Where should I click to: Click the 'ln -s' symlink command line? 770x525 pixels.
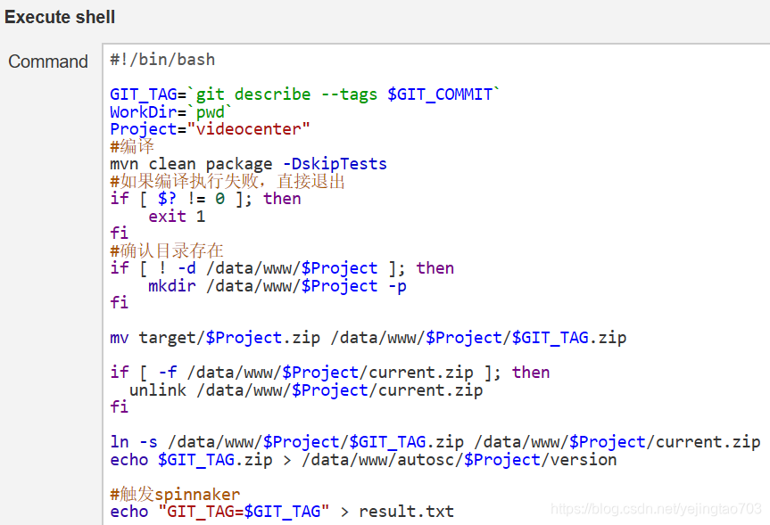[x=435, y=442]
